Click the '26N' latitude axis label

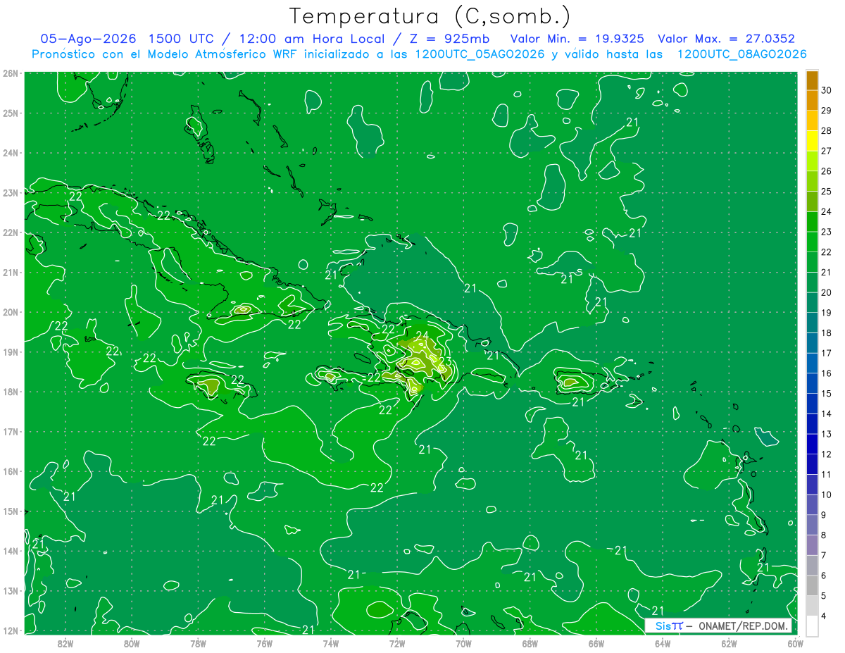[x=11, y=73]
